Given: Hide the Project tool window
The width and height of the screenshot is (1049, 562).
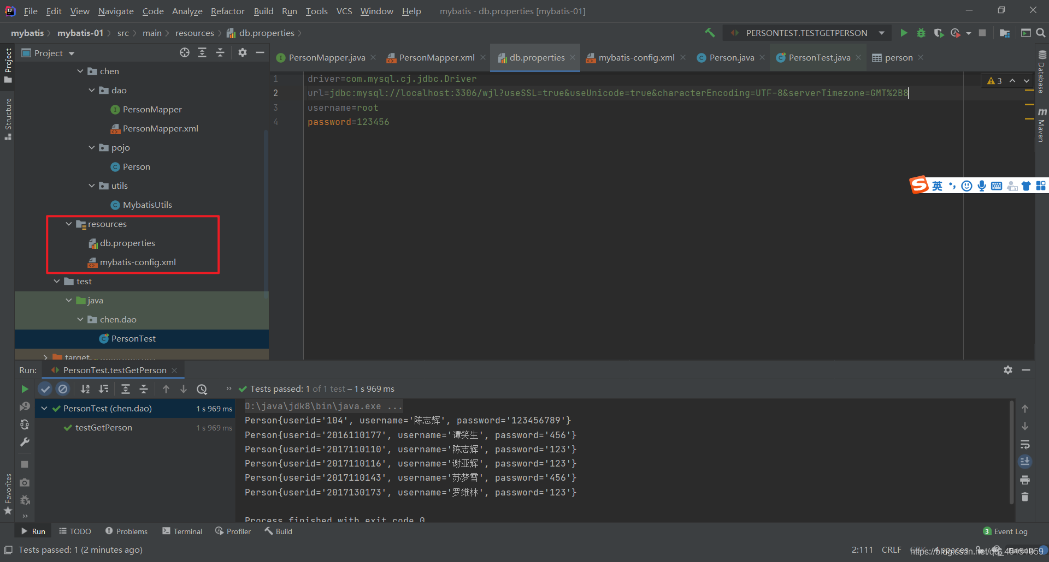Looking at the screenshot, I should (260, 52).
